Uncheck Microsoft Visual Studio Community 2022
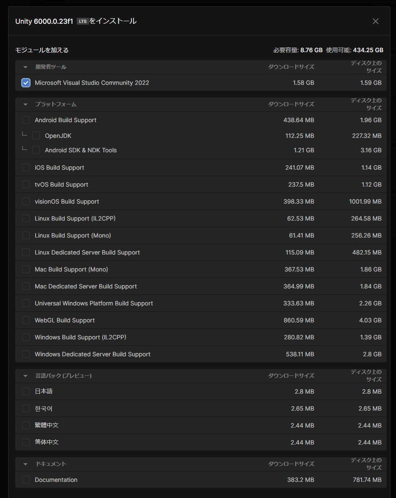The width and height of the screenshot is (396, 498). pos(26,83)
